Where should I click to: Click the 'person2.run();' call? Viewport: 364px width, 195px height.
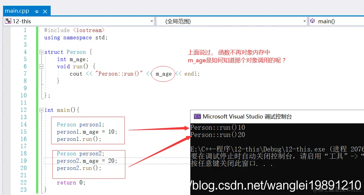pos(79,168)
